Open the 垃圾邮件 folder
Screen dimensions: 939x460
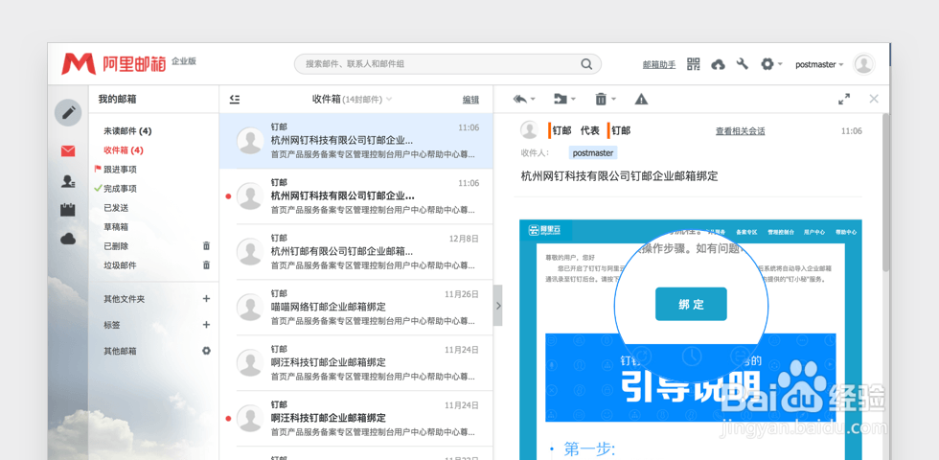click(120, 265)
